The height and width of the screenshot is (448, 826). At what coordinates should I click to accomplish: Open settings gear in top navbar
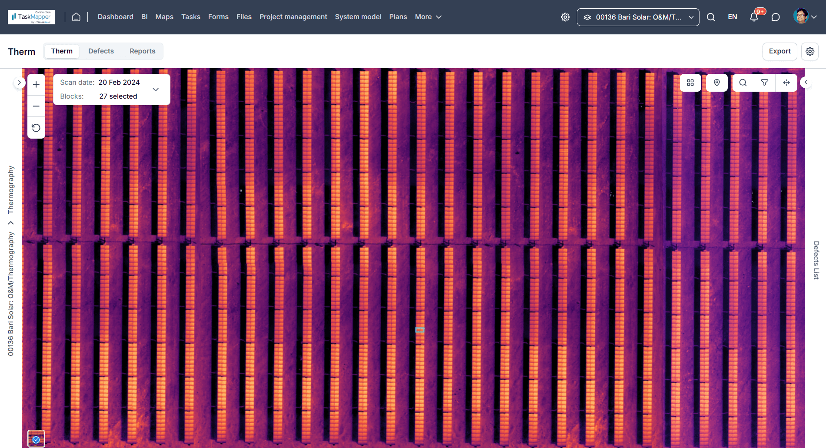pyautogui.click(x=565, y=17)
